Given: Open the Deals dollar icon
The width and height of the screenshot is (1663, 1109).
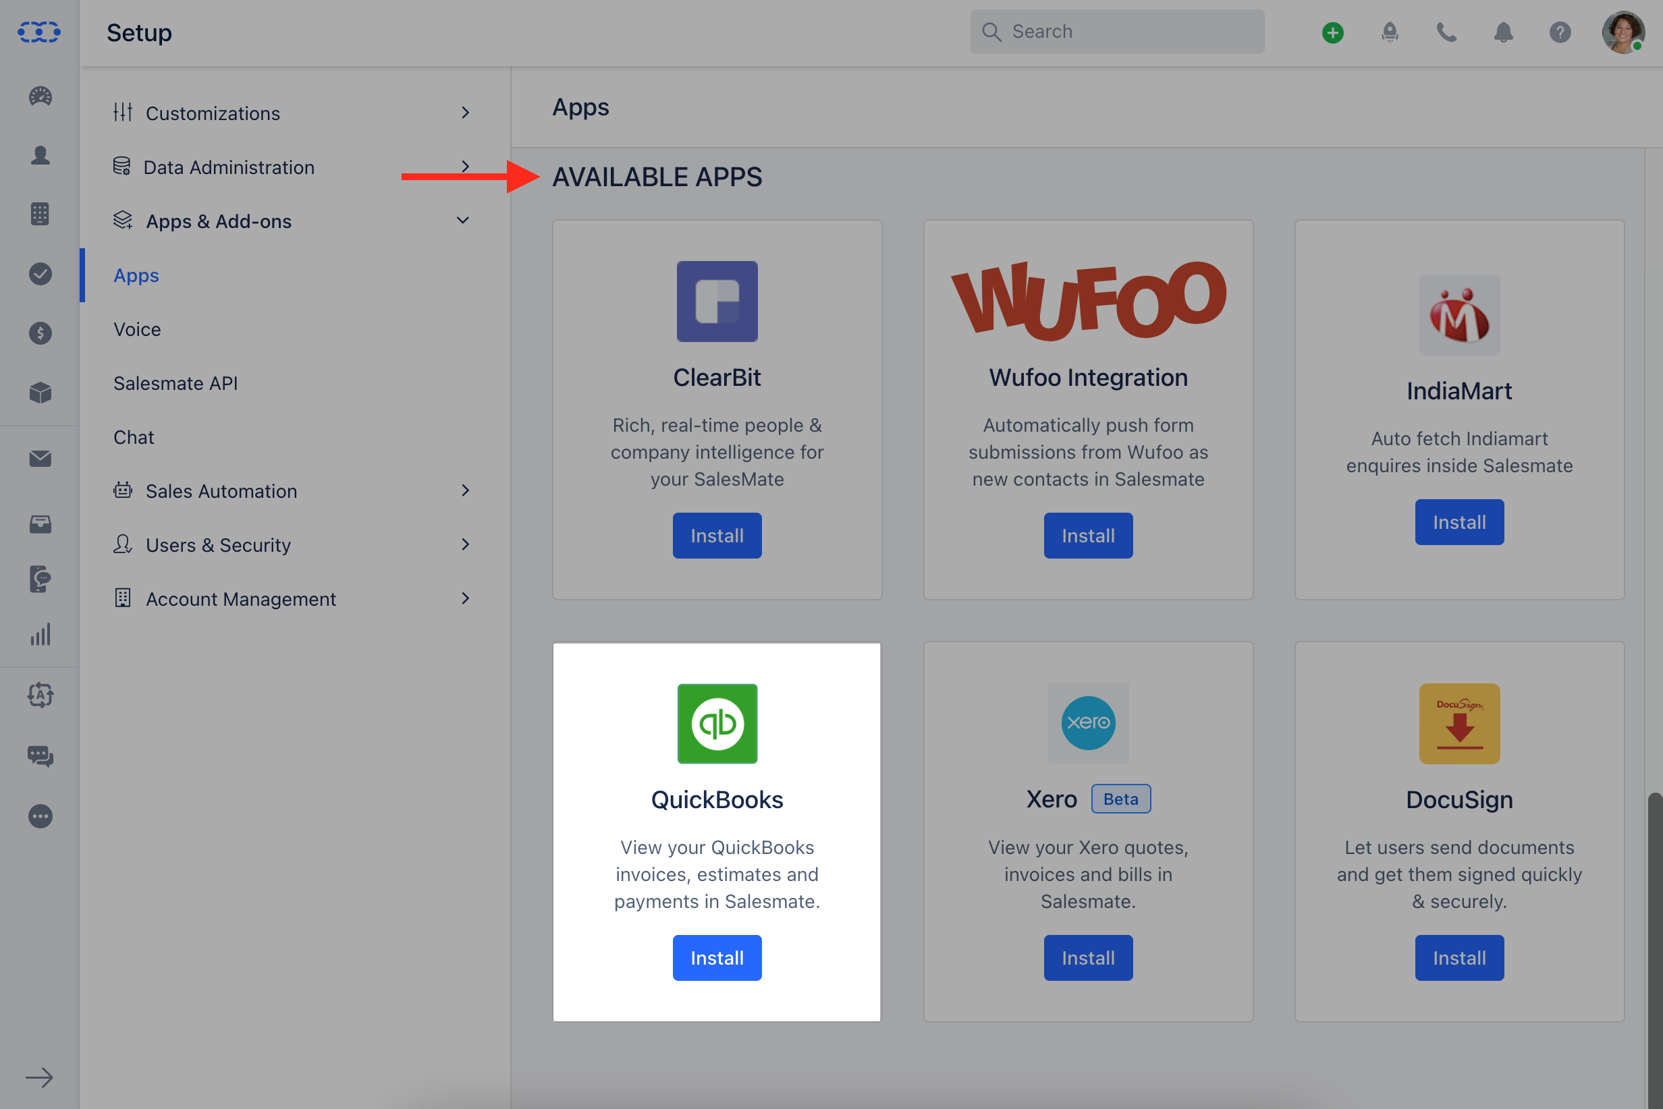Looking at the screenshot, I should click(x=40, y=333).
